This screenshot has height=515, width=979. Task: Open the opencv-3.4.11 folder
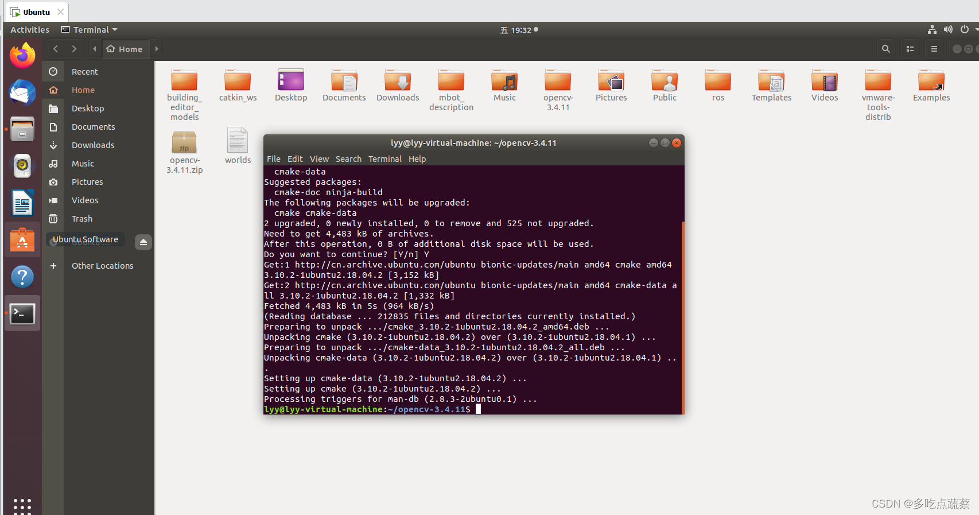[558, 90]
